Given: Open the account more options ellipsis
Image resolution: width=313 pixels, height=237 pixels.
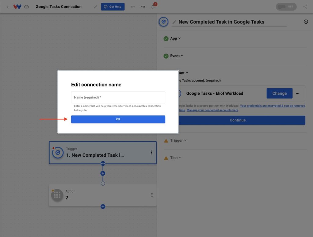Looking at the screenshot, I should 297,93.
